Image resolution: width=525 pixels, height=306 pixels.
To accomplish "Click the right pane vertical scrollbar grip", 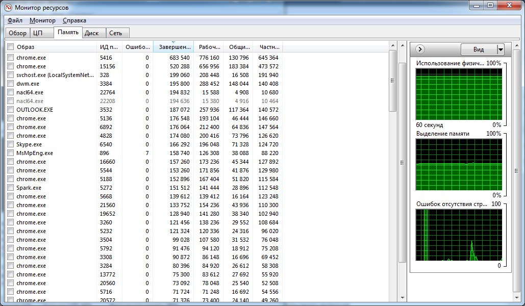I will coord(516,171).
